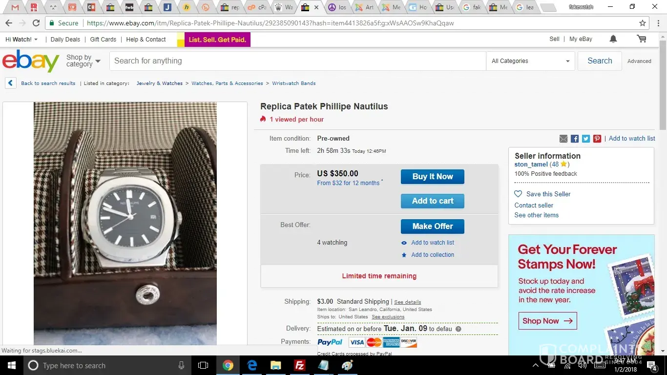Open the shopping cart icon

[x=642, y=39]
